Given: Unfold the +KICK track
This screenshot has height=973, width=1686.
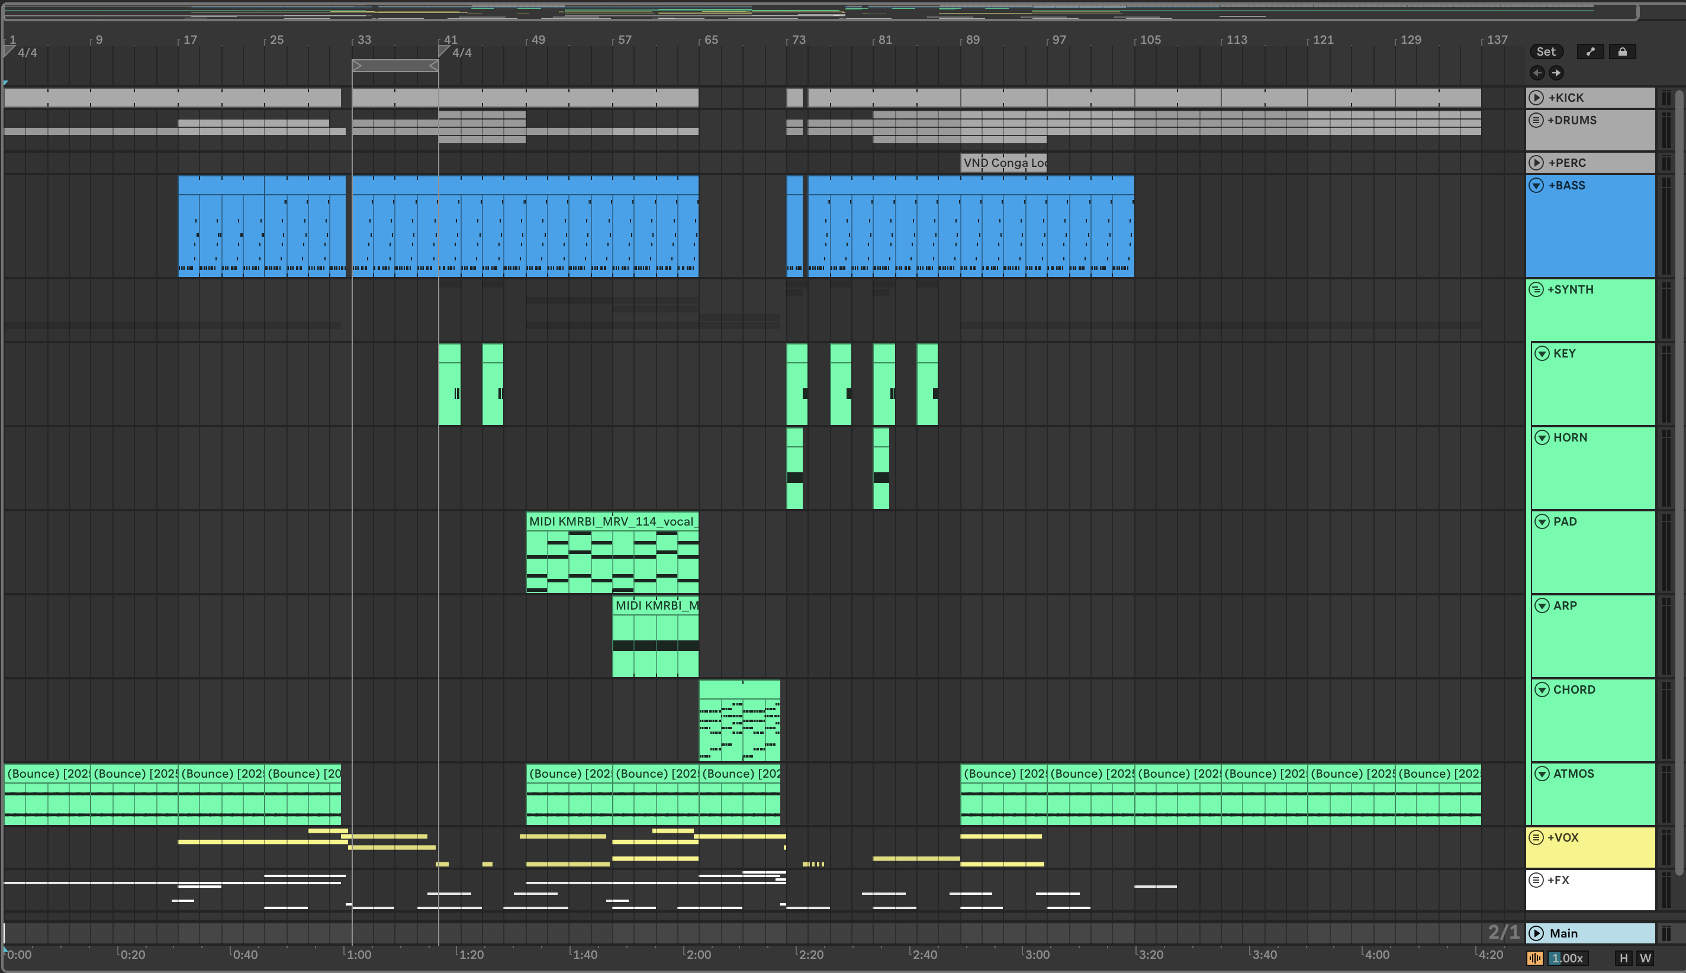Looking at the screenshot, I should click(x=1536, y=98).
